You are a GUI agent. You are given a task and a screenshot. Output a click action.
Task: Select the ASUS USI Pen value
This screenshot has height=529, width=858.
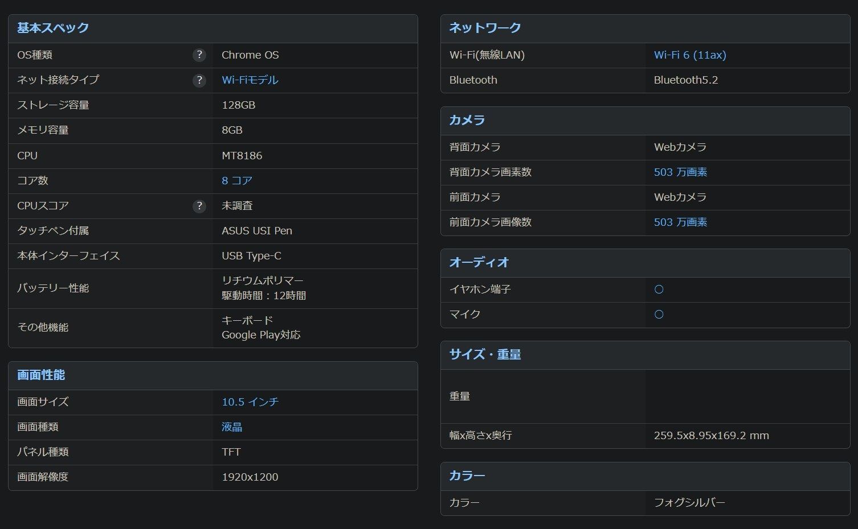[257, 231]
